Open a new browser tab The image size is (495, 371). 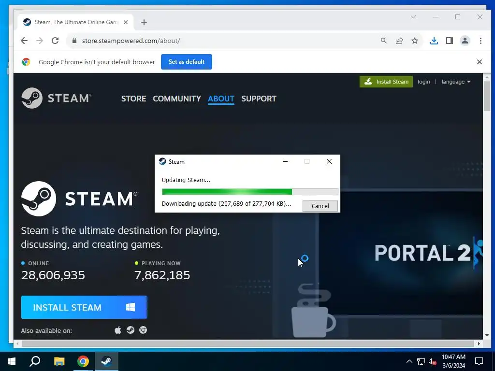pyautogui.click(x=144, y=22)
